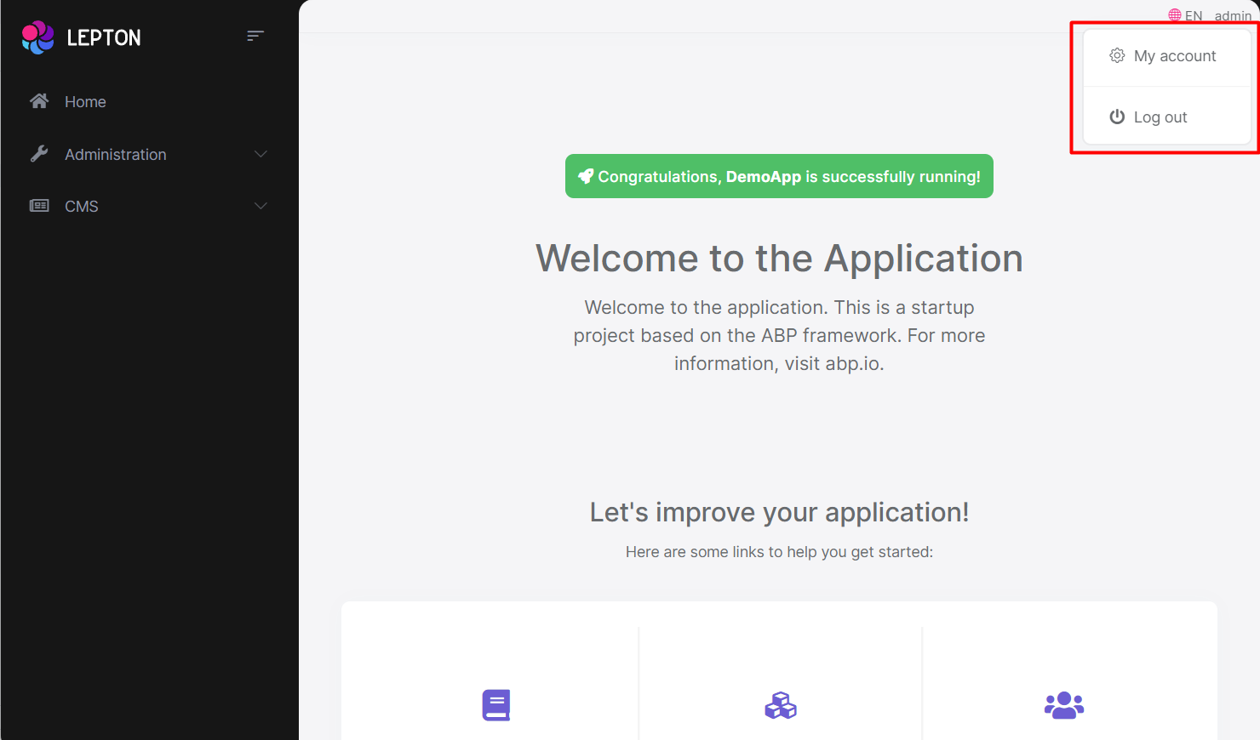Screen dimensions: 1260x740
Task: Click the admin username link
Action: tap(1233, 14)
